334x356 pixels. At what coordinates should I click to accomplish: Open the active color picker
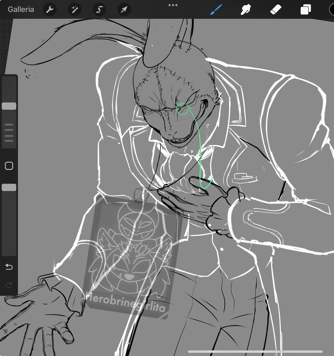[332, 9]
